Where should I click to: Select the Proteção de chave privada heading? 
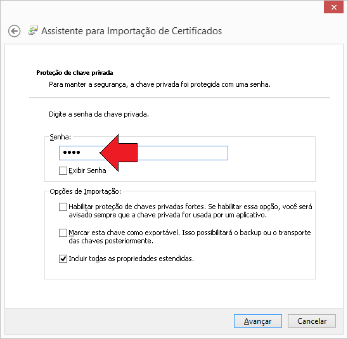pyautogui.click(x=75, y=73)
